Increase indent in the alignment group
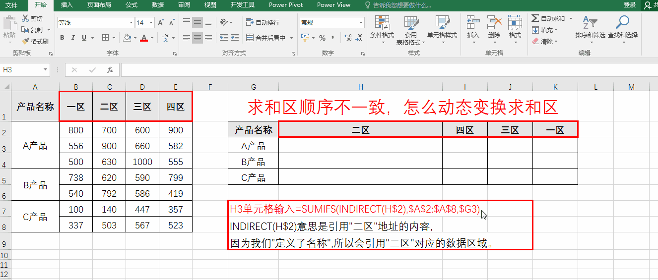The height and width of the screenshot is (280, 658). pos(234,38)
